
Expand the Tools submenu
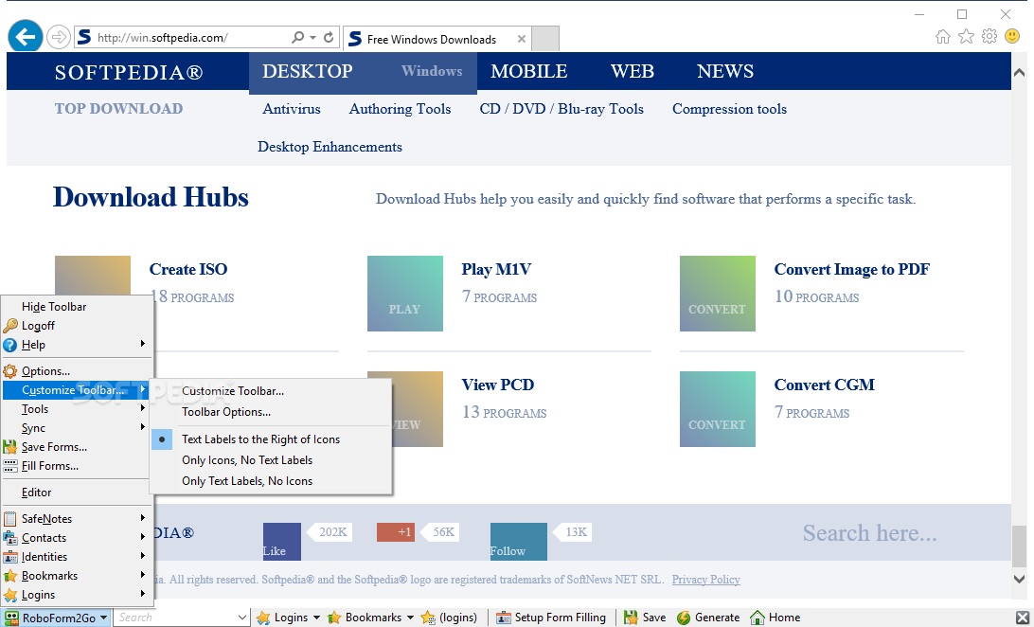coord(77,409)
